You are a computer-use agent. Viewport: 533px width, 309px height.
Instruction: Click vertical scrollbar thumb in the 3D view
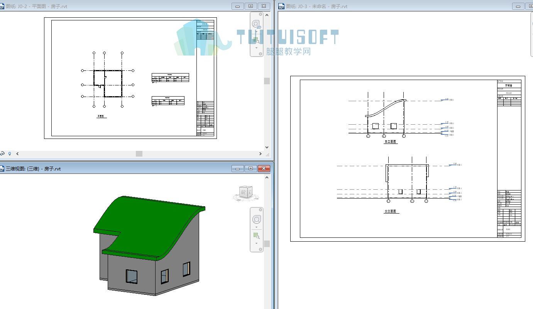[x=267, y=244]
